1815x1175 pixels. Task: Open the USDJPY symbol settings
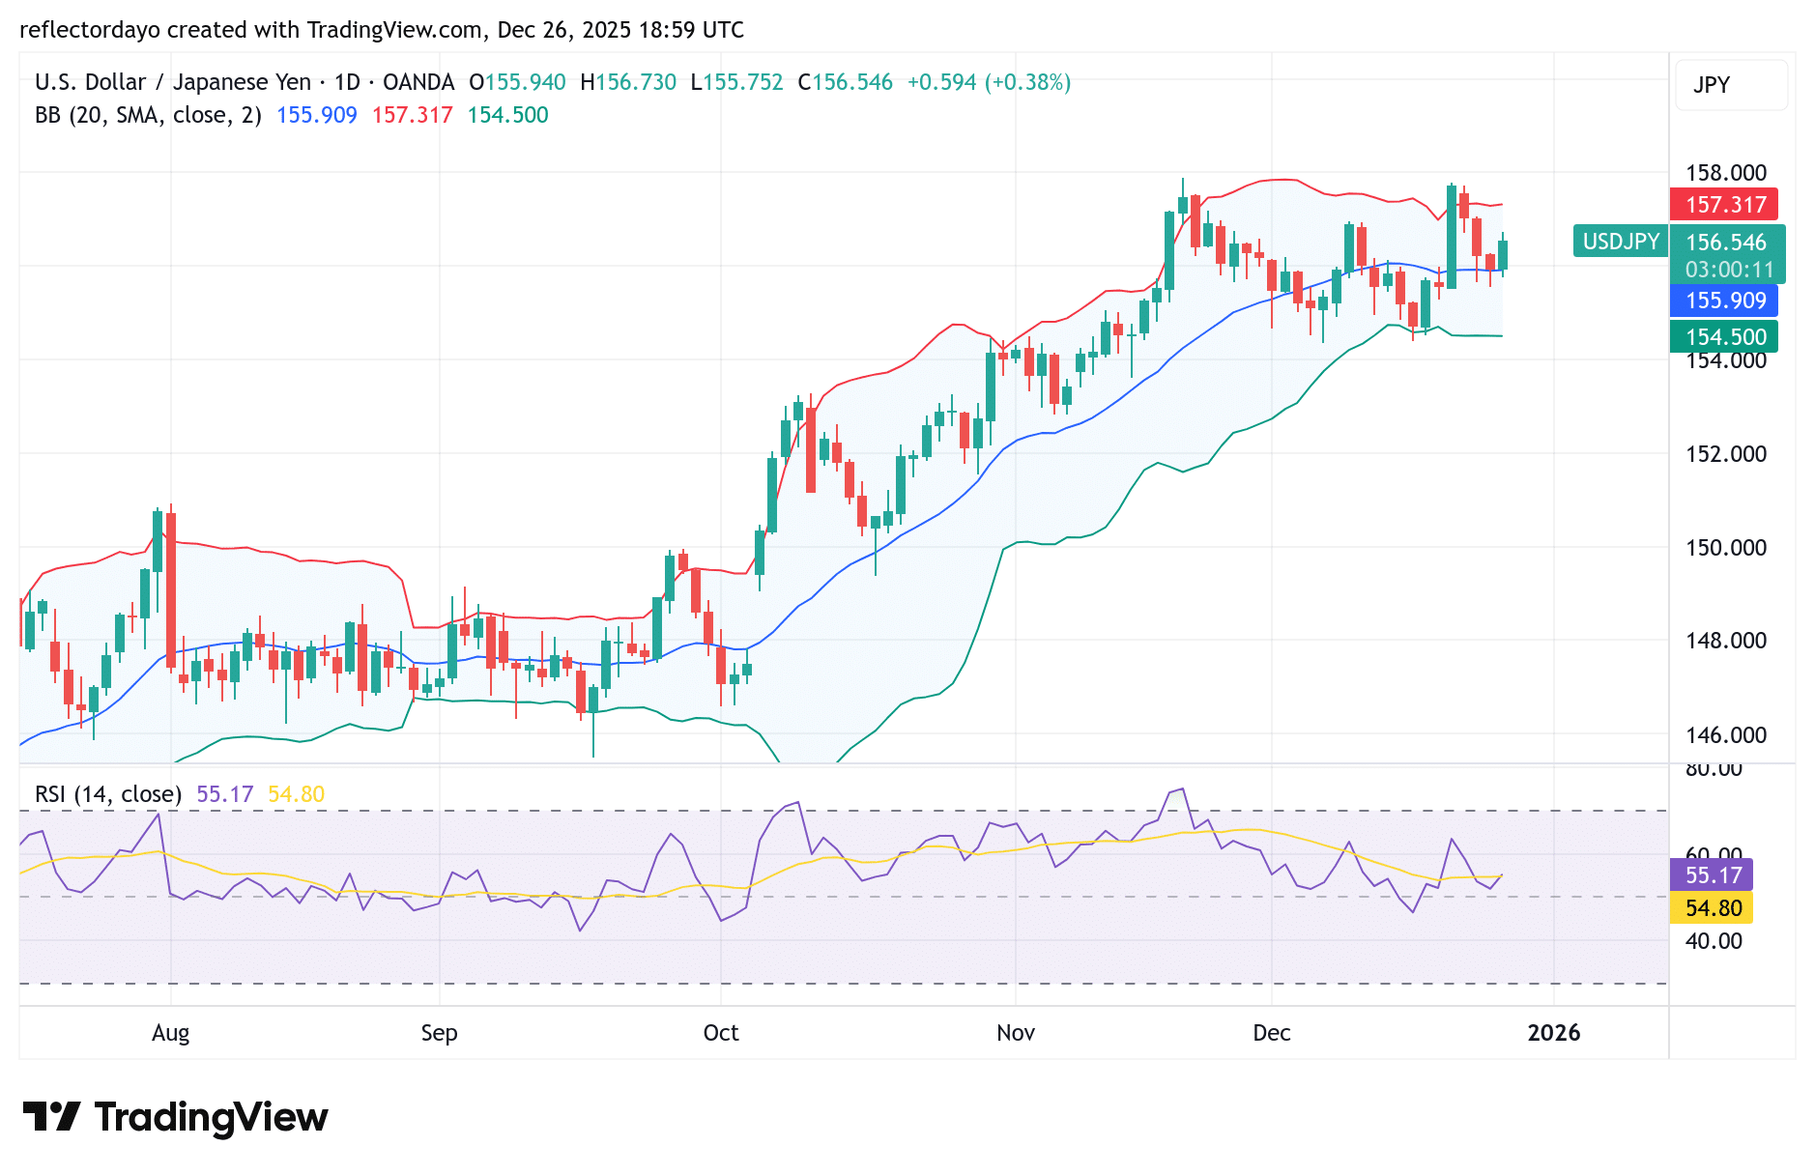click(x=174, y=82)
